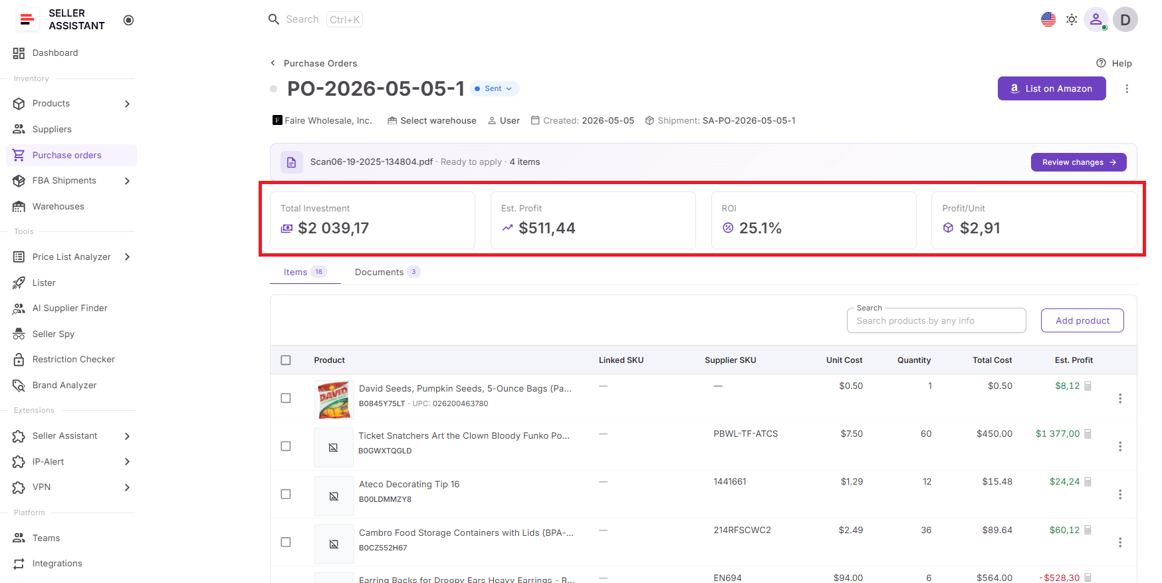This screenshot has width=1162, height=583.
Task: Click the Seller Assistant extension puzzle icon
Action: click(x=19, y=436)
